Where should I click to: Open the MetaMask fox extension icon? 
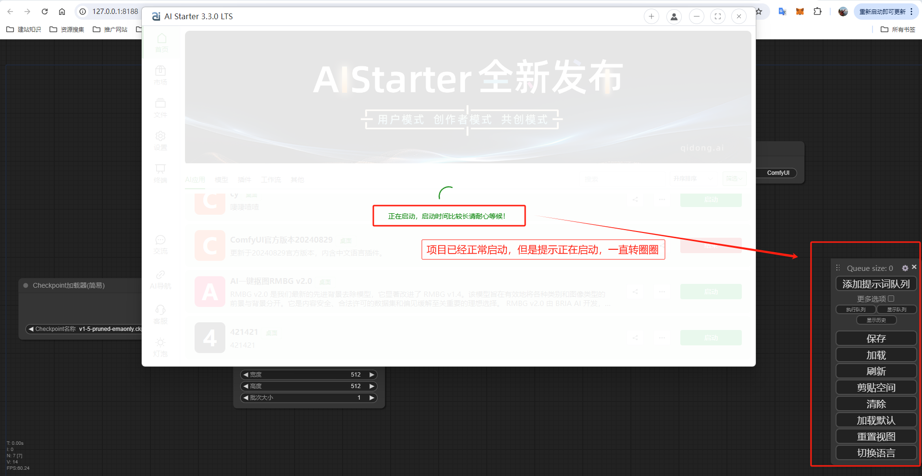point(800,12)
